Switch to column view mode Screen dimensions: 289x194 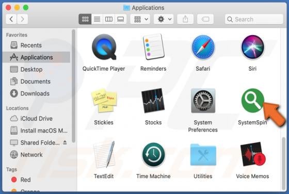[109, 19]
